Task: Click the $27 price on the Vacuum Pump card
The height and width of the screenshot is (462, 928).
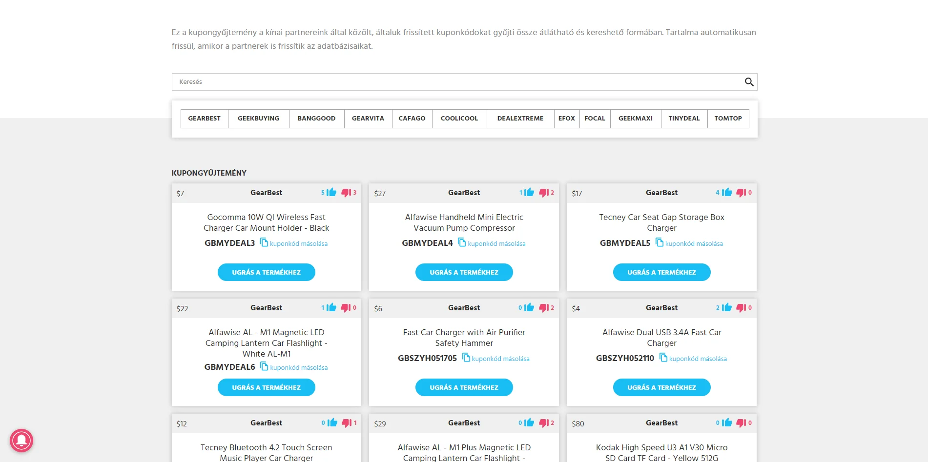Action: click(380, 193)
